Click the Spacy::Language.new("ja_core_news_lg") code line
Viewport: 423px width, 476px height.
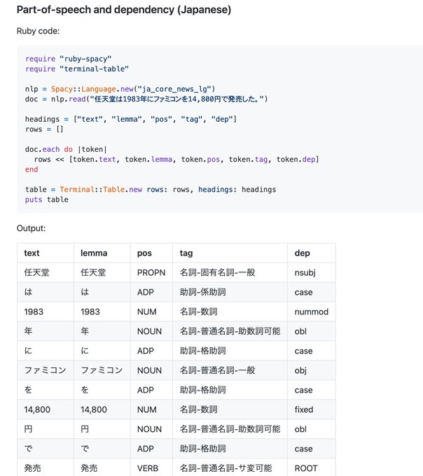point(120,89)
